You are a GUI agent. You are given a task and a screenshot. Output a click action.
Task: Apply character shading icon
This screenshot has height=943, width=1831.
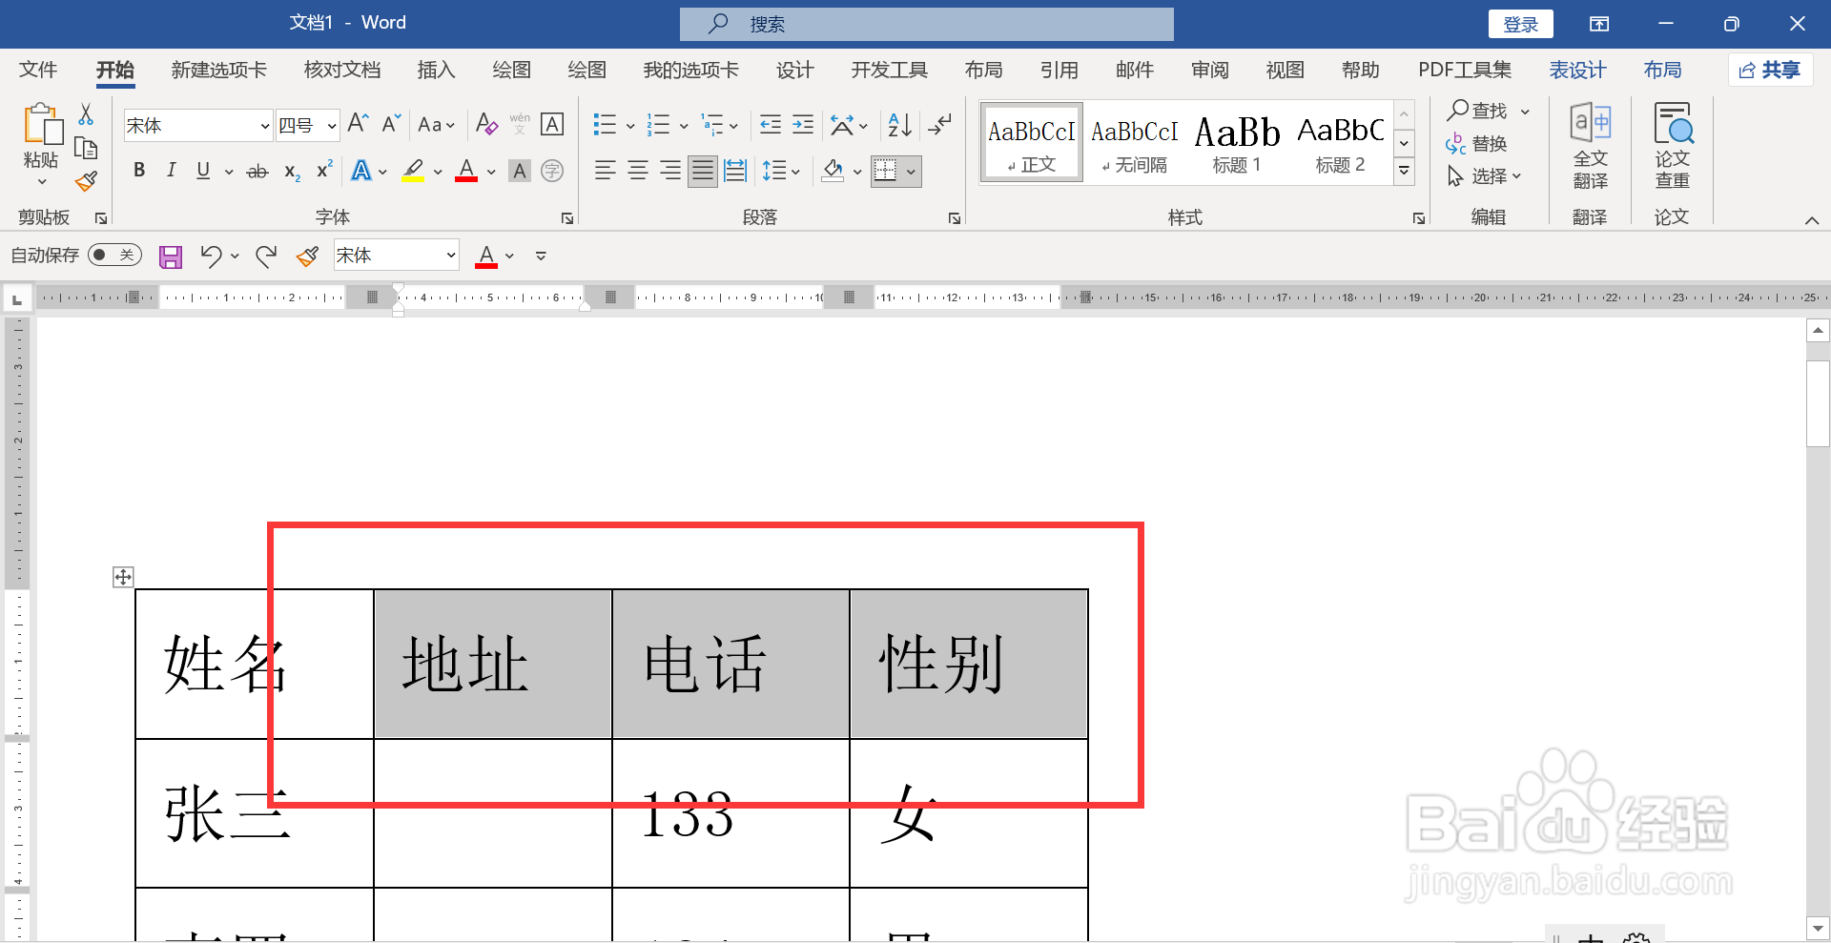(520, 171)
